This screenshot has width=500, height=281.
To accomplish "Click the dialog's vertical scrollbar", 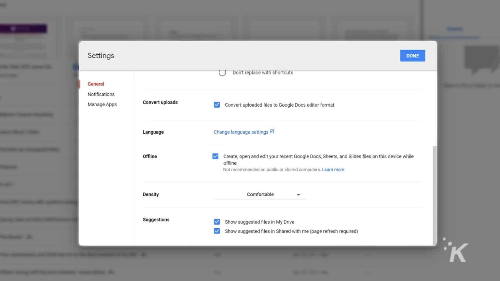I will pyautogui.click(x=435, y=195).
